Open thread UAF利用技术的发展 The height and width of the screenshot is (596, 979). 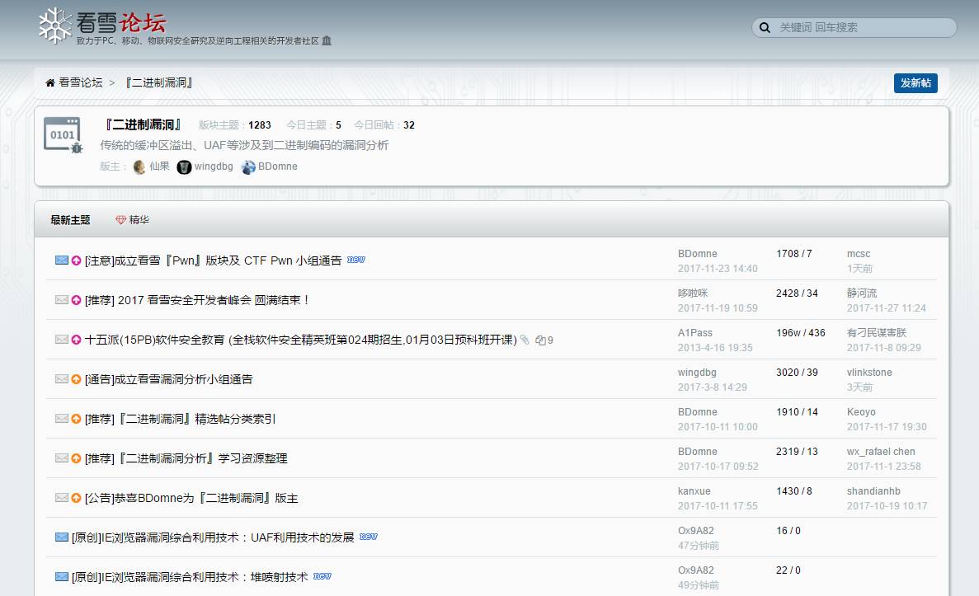[x=213, y=537]
